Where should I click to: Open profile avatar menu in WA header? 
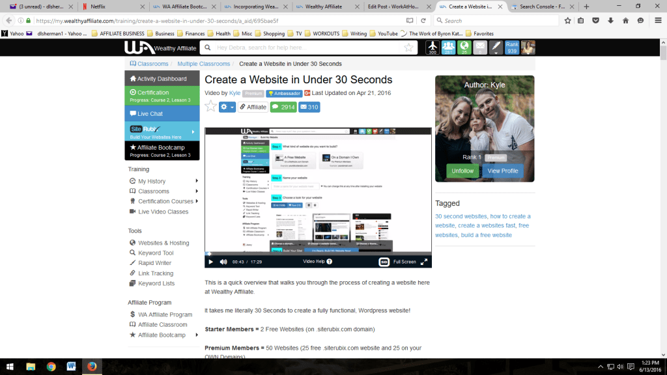pos(528,47)
